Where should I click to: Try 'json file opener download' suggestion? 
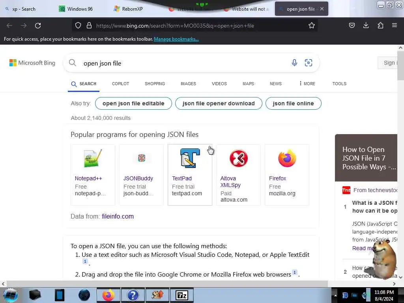(x=219, y=103)
